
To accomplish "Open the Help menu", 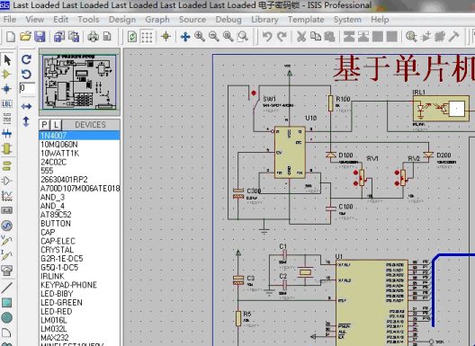I will coord(380,20).
